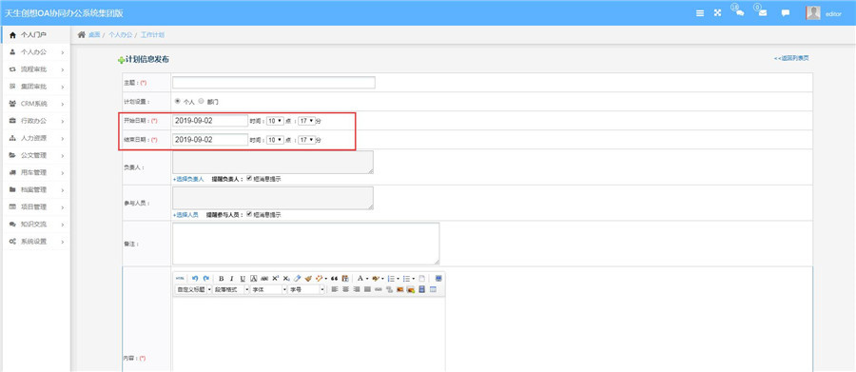
Task: Click the 开始日期 date field
Action: coord(210,120)
